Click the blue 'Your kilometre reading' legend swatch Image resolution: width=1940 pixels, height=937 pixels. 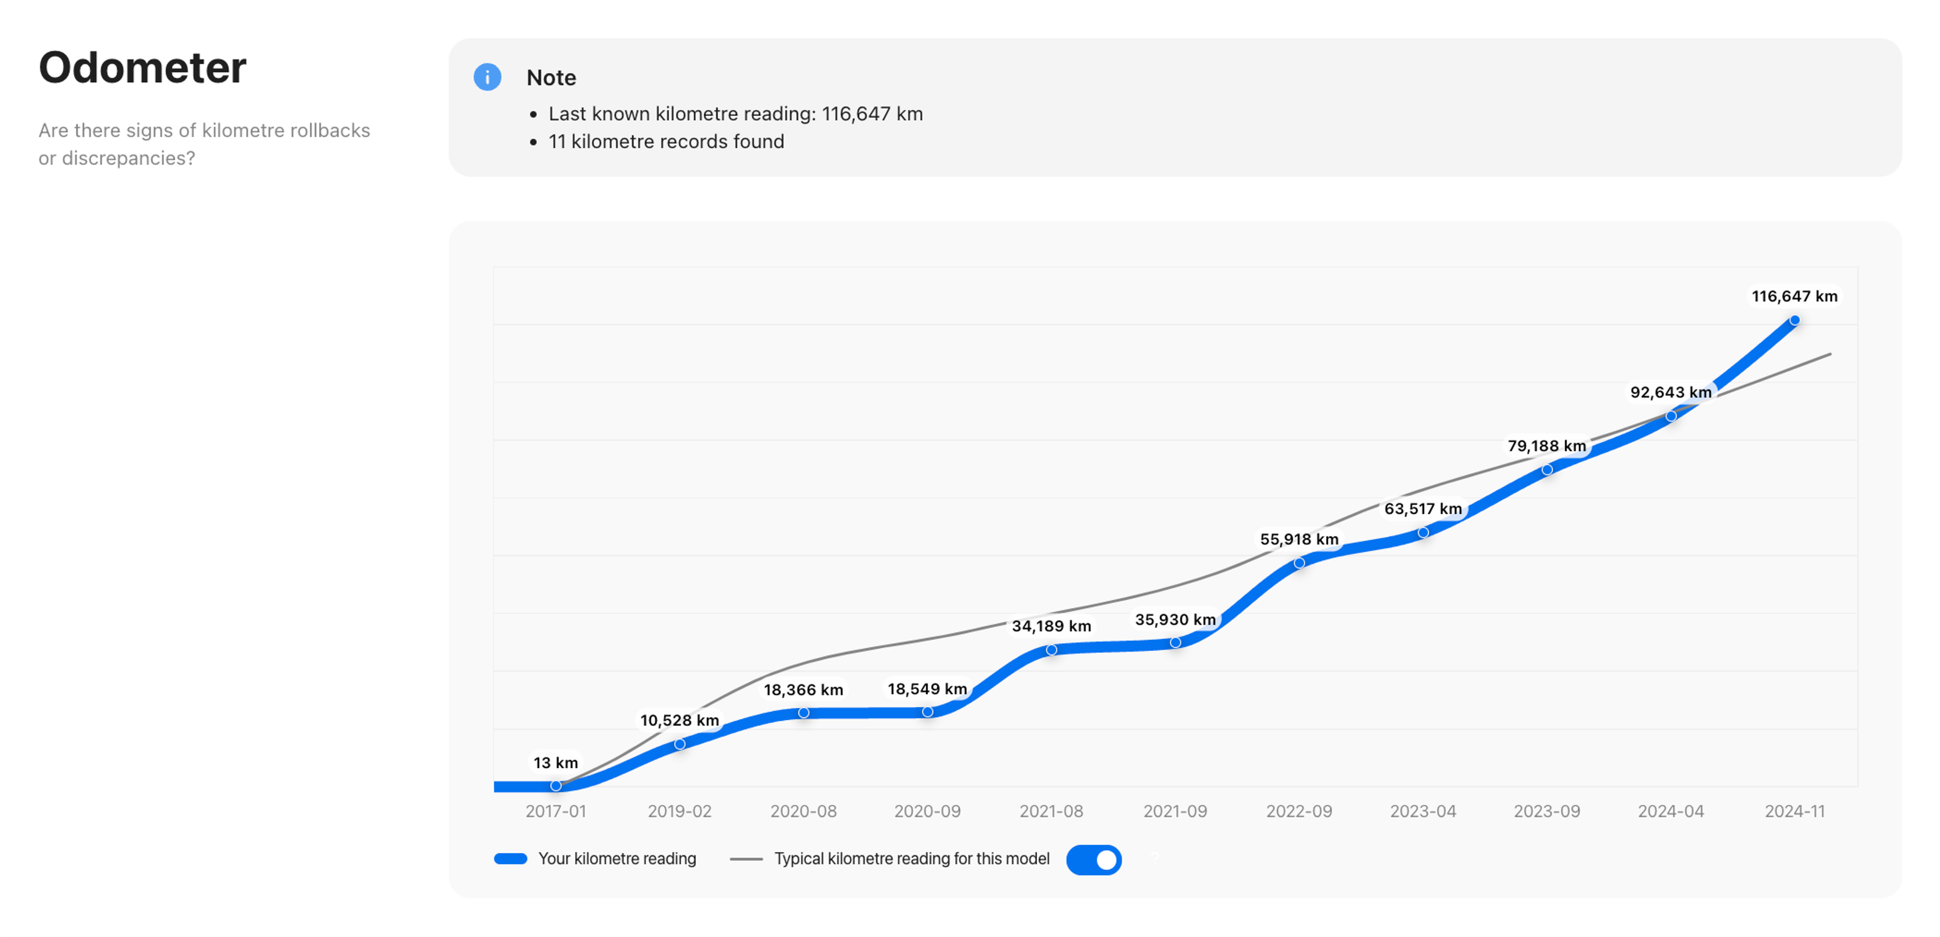coord(511,859)
